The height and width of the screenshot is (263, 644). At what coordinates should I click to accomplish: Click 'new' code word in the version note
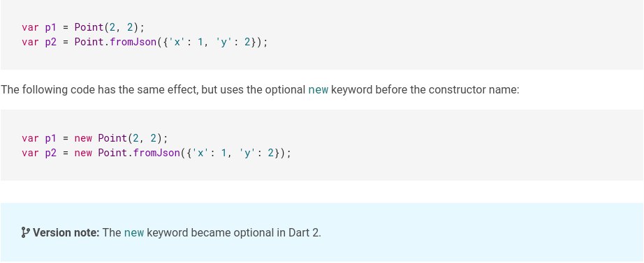(134, 232)
